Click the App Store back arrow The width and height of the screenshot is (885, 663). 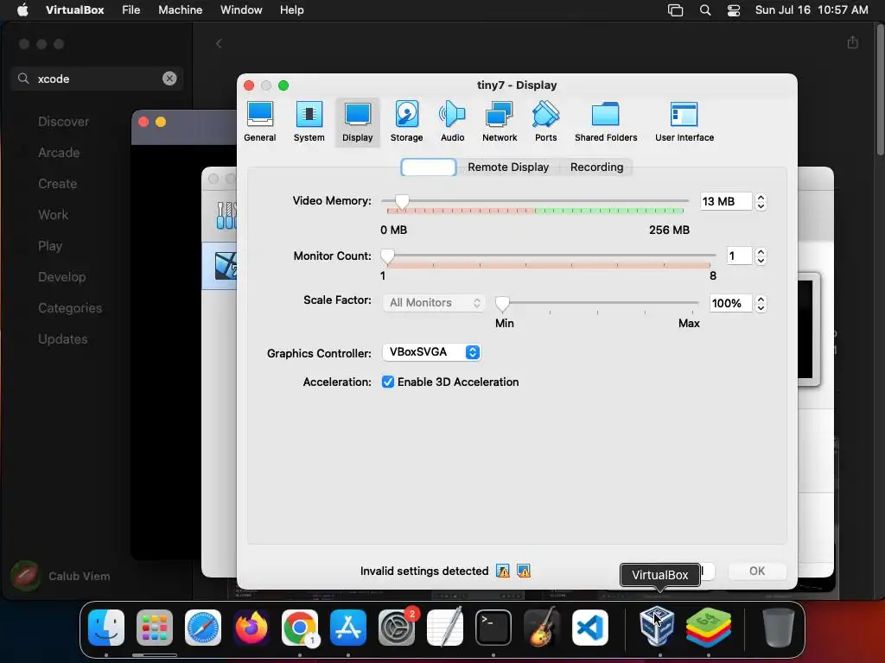pyautogui.click(x=219, y=43)
